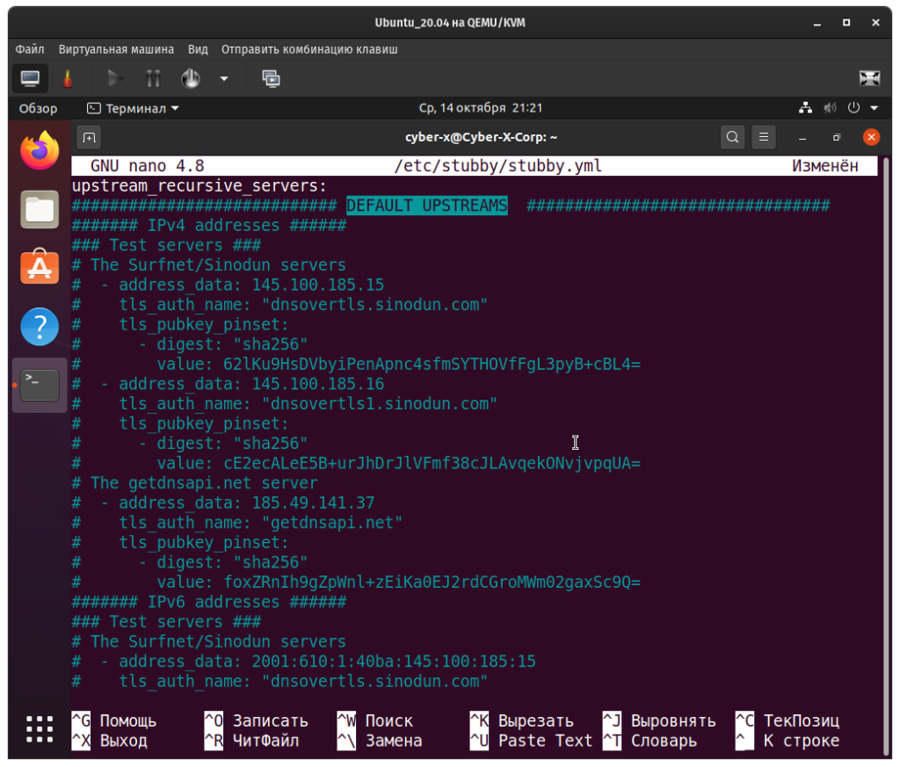Open Ubuntu Software from the dock
Viewport: 900px width, 767px height.
pyautogui.click(x=40, y=268)
